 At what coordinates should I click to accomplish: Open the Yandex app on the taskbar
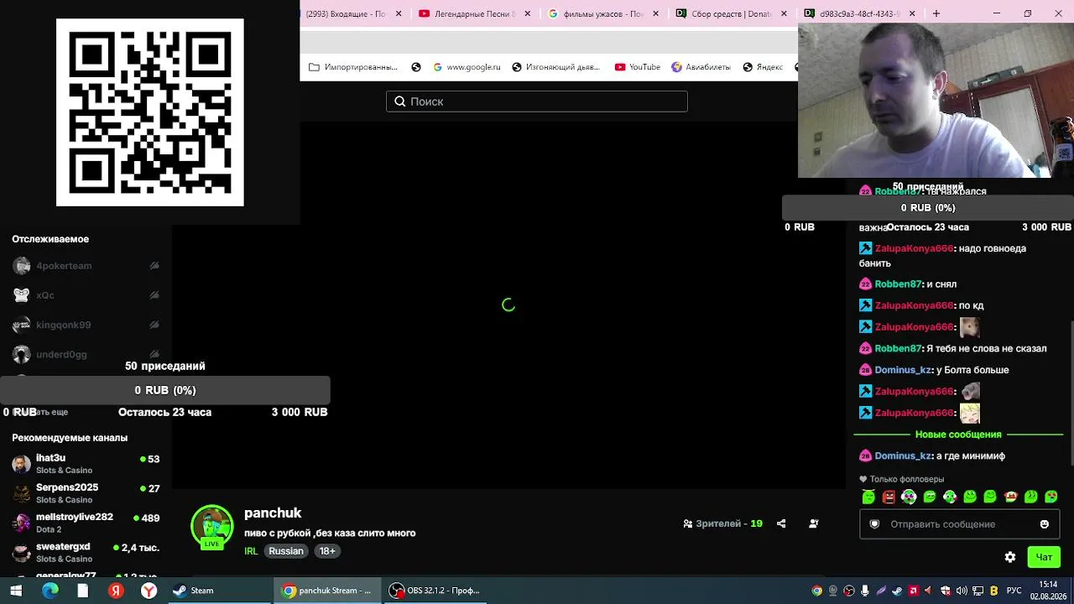116,591
